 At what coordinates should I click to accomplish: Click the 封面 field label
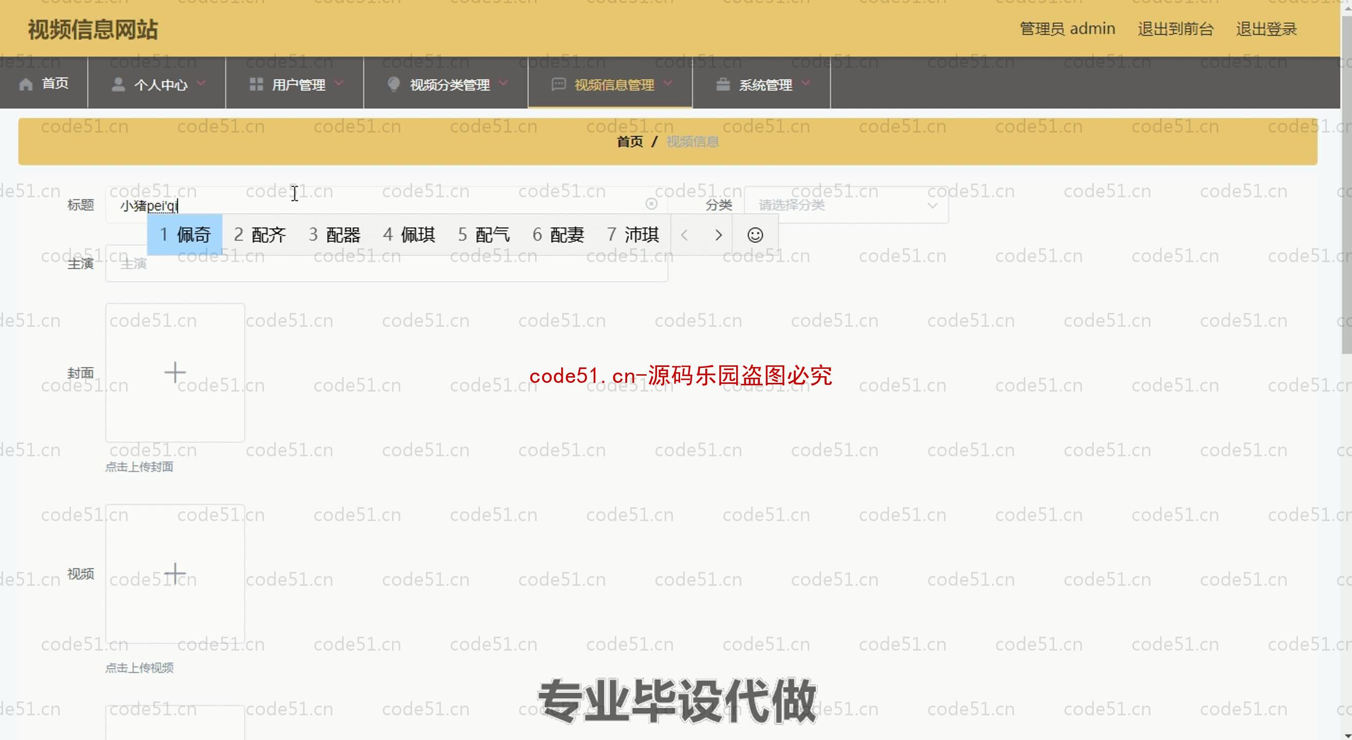coord(80,373)
